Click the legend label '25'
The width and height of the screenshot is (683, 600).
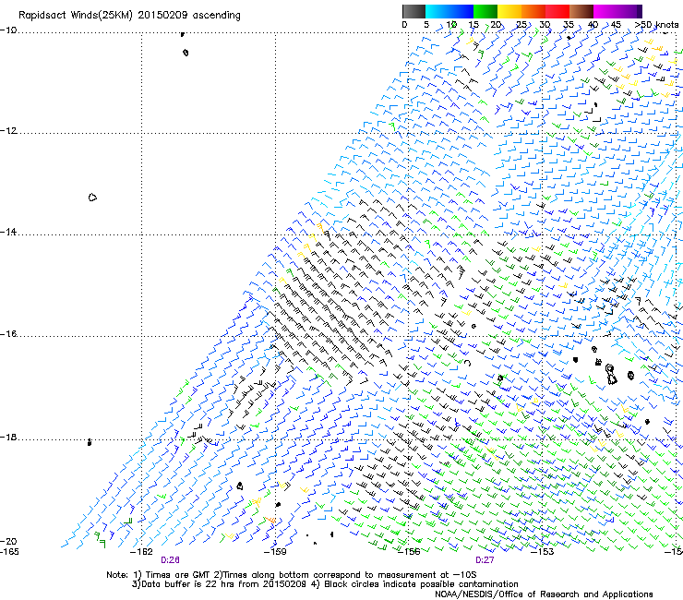coord(521,25)
